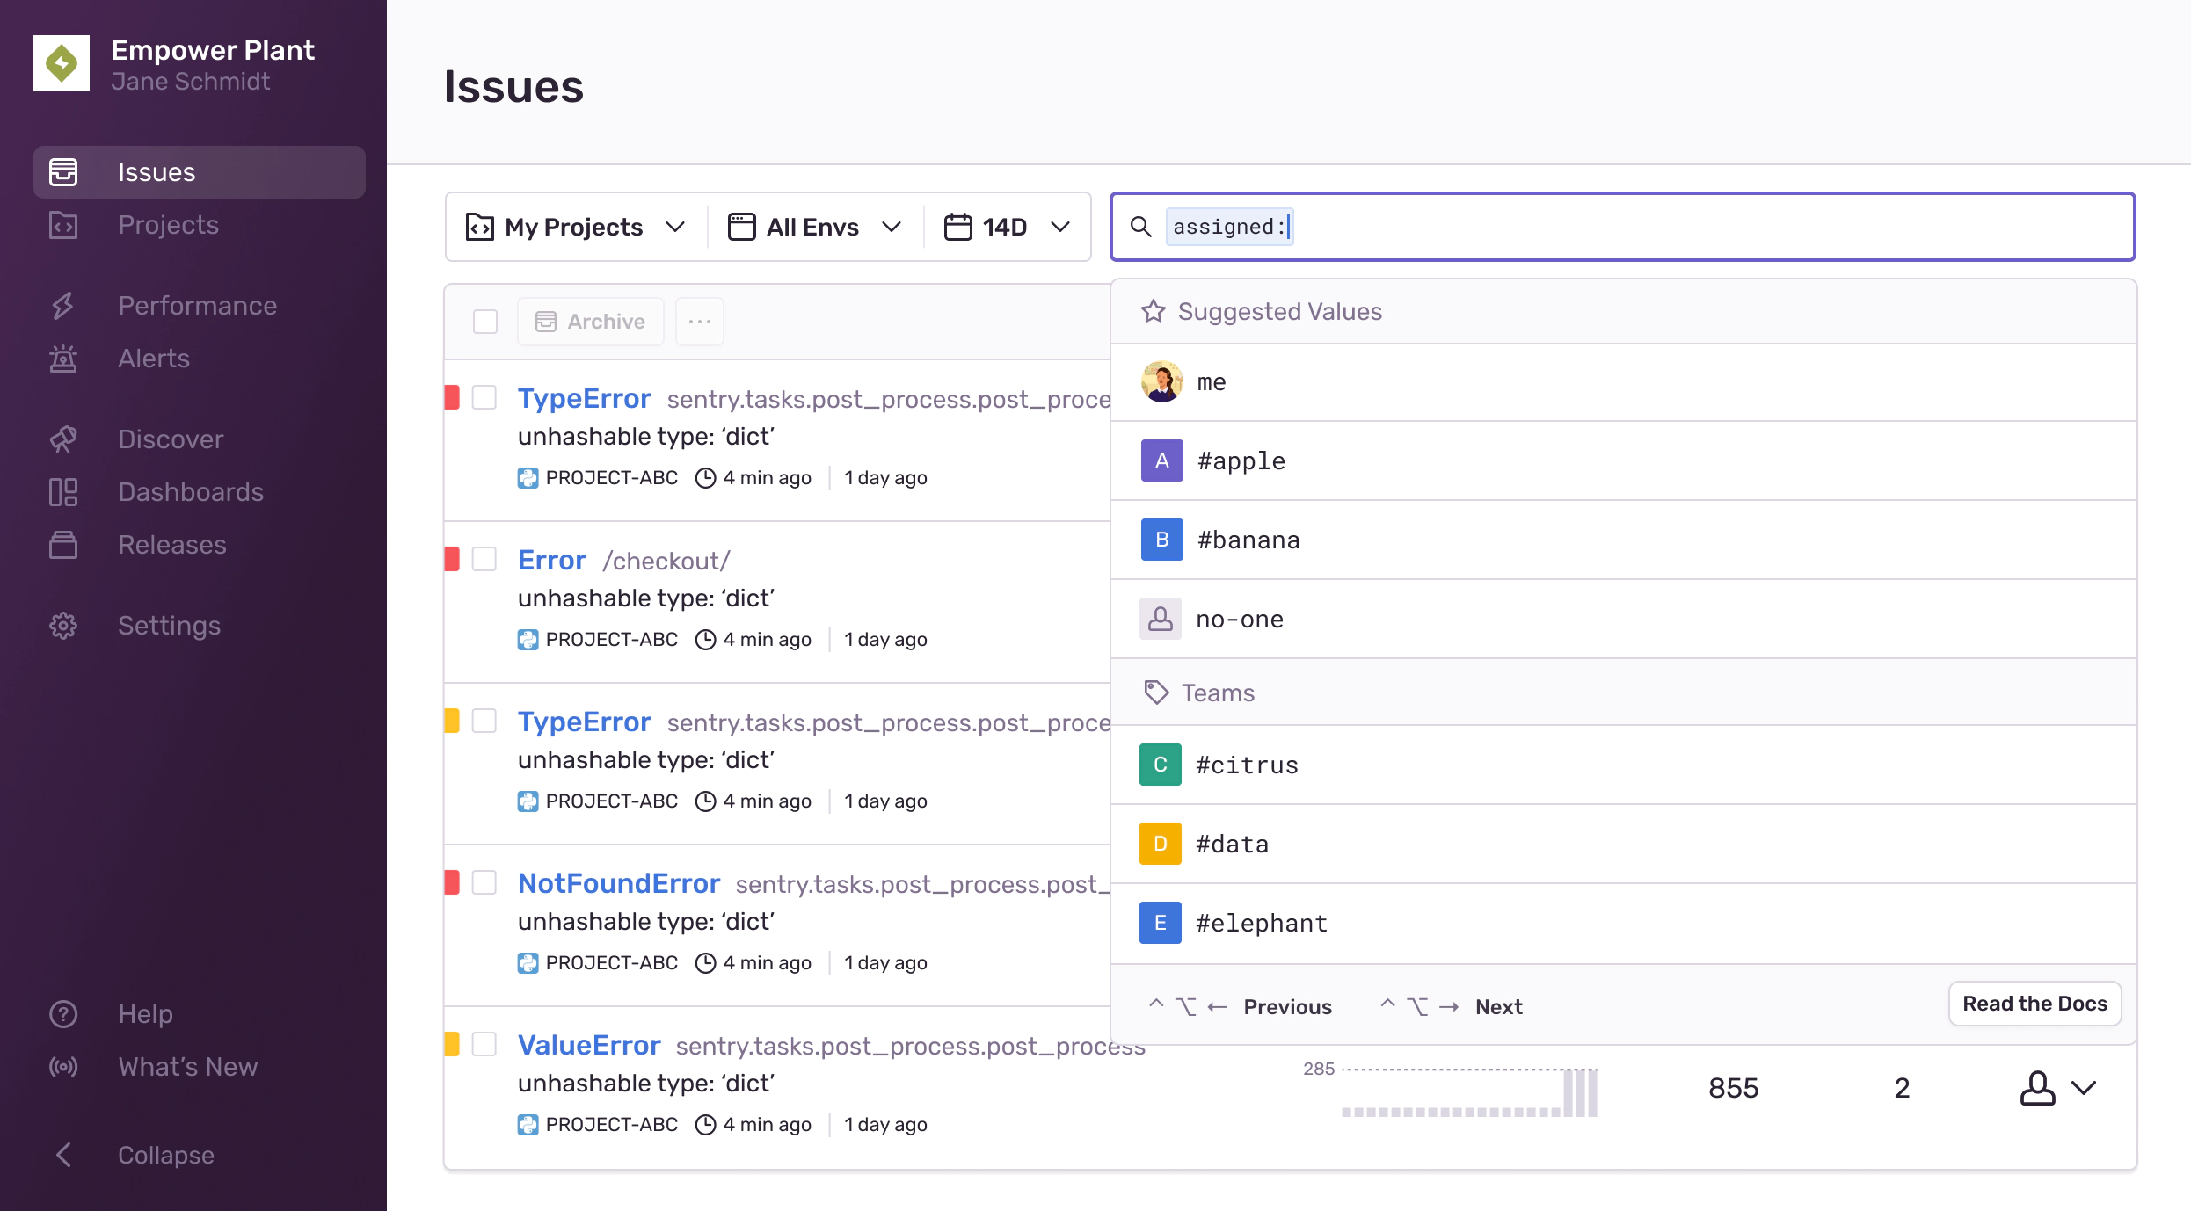Click the What's New broadcast icon

(63, 1067)
